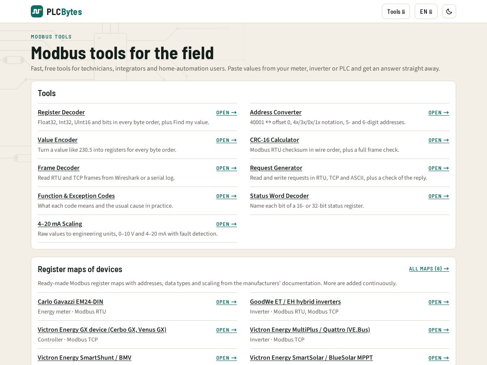Screen dimensions: 487x365
Task: Open Victron Energy SmartSolar / BlueSolar MPPT map
Action: coord(311,358)
